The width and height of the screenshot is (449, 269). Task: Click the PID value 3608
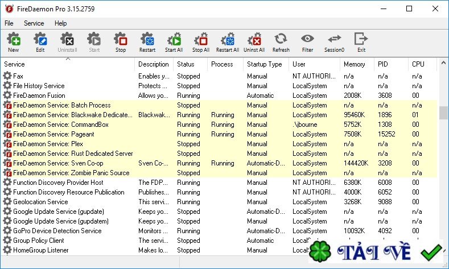coord(385,96)
